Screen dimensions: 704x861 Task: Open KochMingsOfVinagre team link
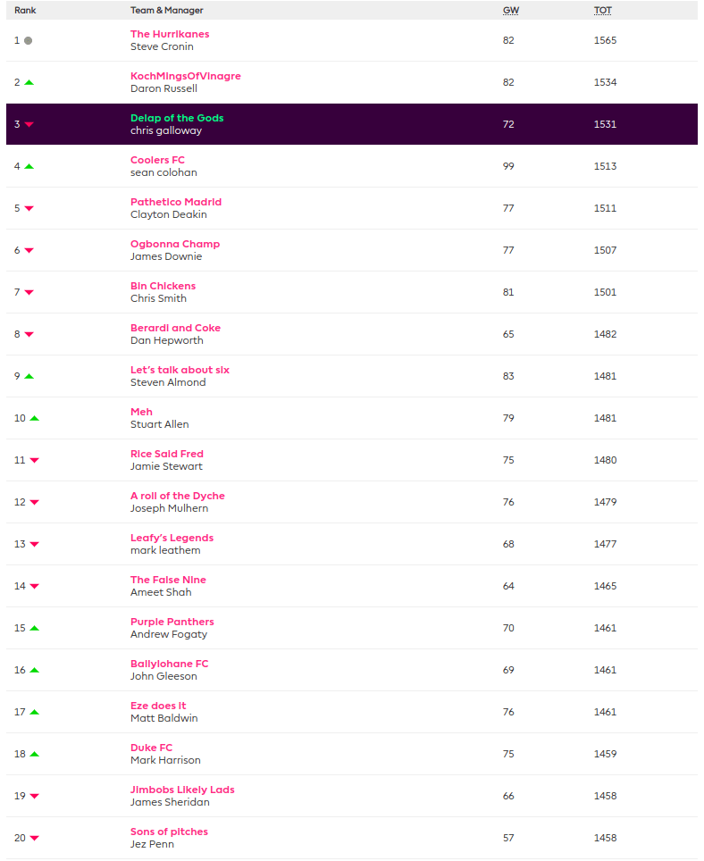click(x=185, y=76)
